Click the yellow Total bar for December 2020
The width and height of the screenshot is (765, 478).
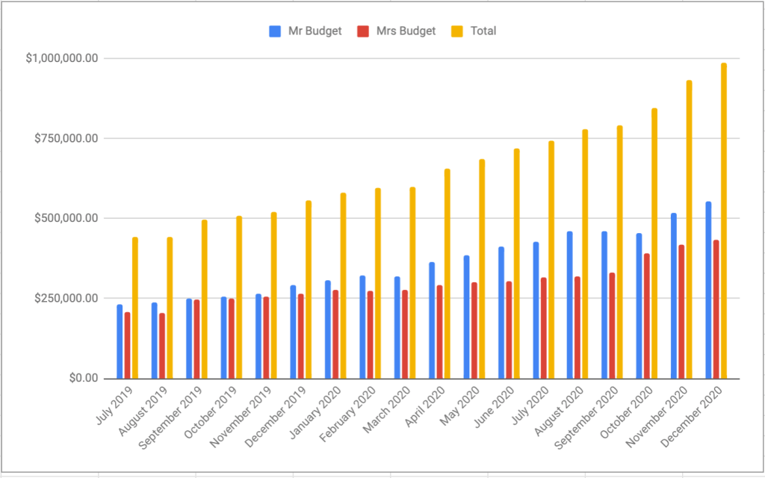723,224
